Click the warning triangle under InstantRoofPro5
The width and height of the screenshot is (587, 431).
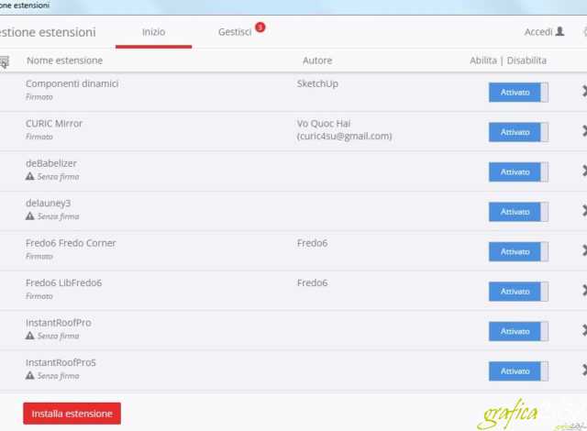(29, 376)
